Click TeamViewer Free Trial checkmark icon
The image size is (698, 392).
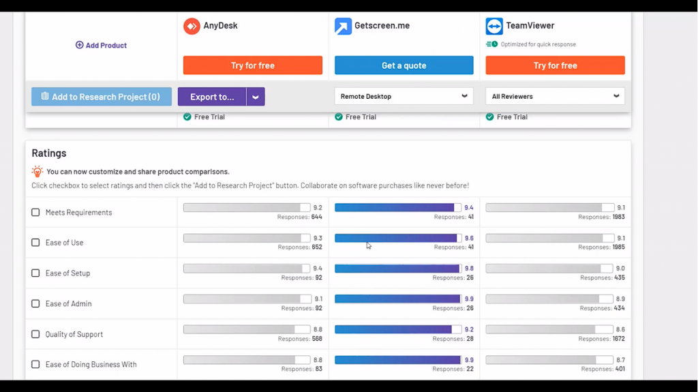pos(489,117)
